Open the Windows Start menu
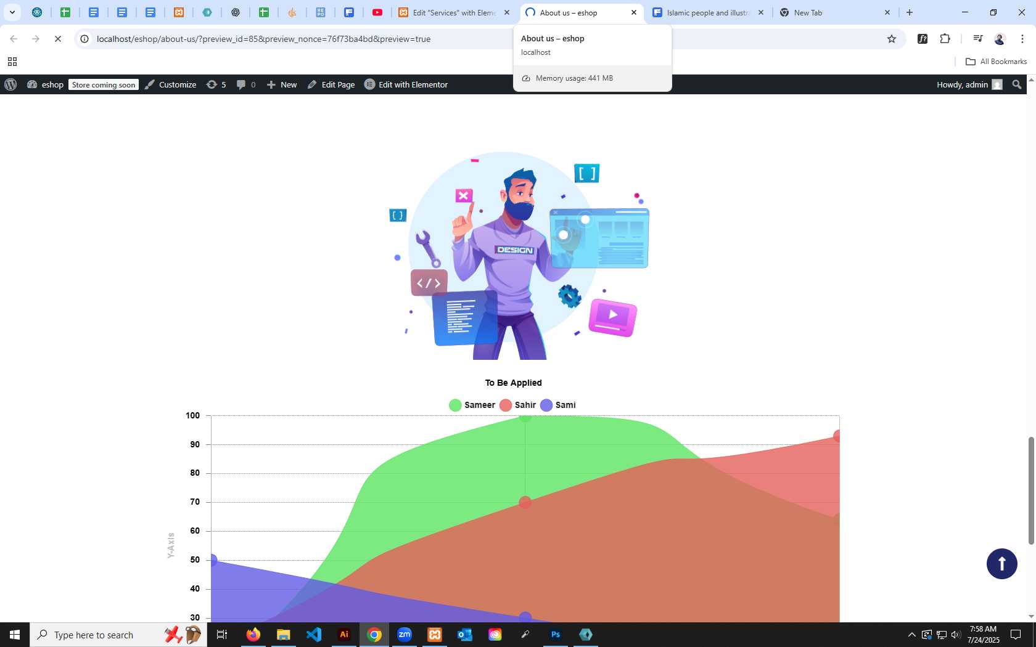 coord(15,635)
